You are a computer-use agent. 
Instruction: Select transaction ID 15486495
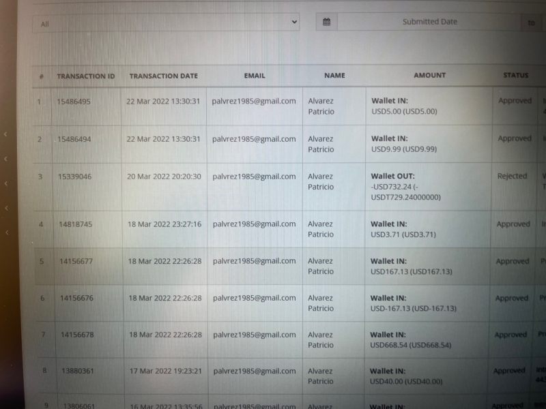pyautogui.click(x=74, y=102)
